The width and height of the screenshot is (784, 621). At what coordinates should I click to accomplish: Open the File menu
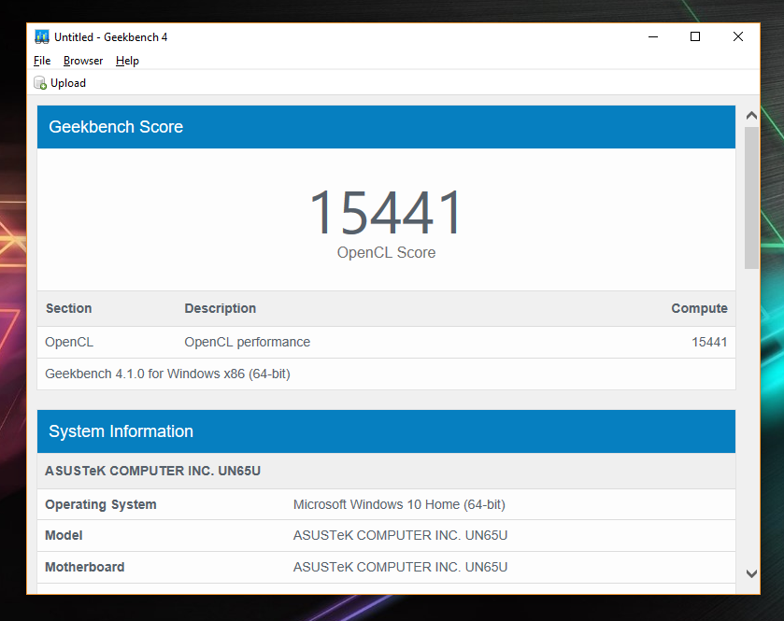(x=42, y=61)
